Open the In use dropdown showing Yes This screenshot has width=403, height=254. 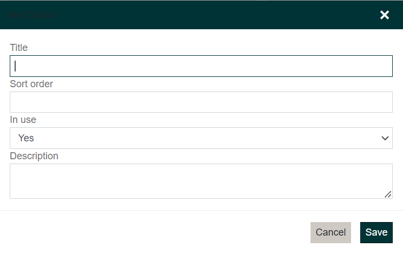coord(201,138)
